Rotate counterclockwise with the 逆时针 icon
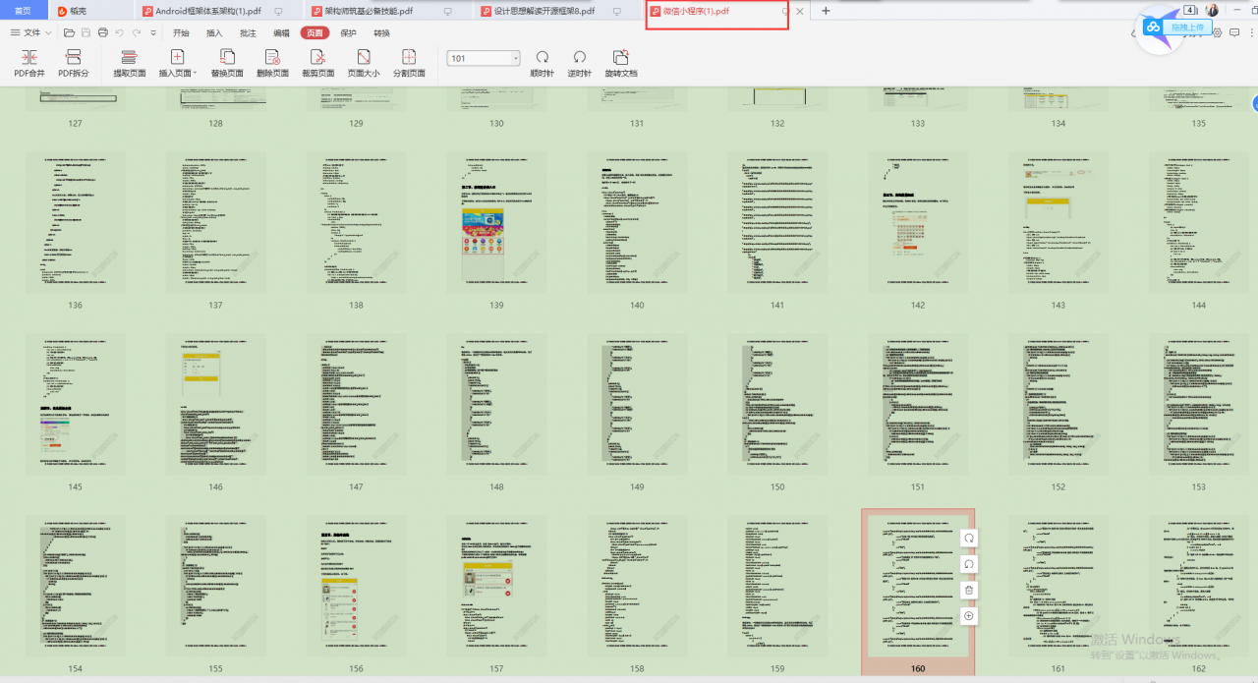 (580, 58)
